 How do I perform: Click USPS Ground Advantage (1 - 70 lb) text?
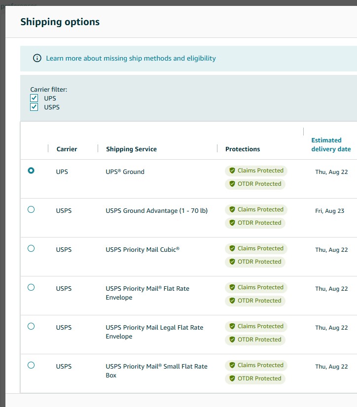157,211
